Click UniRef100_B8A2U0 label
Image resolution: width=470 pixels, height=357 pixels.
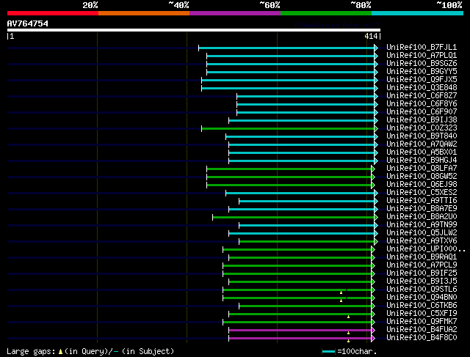click(x=422, y=217)
